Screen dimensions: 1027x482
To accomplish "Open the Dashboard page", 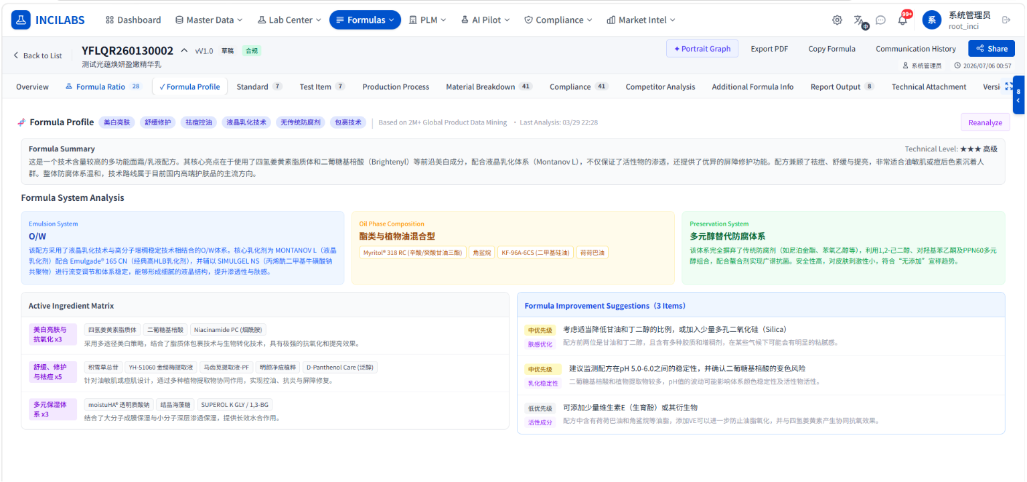I will tap(133, 20).
